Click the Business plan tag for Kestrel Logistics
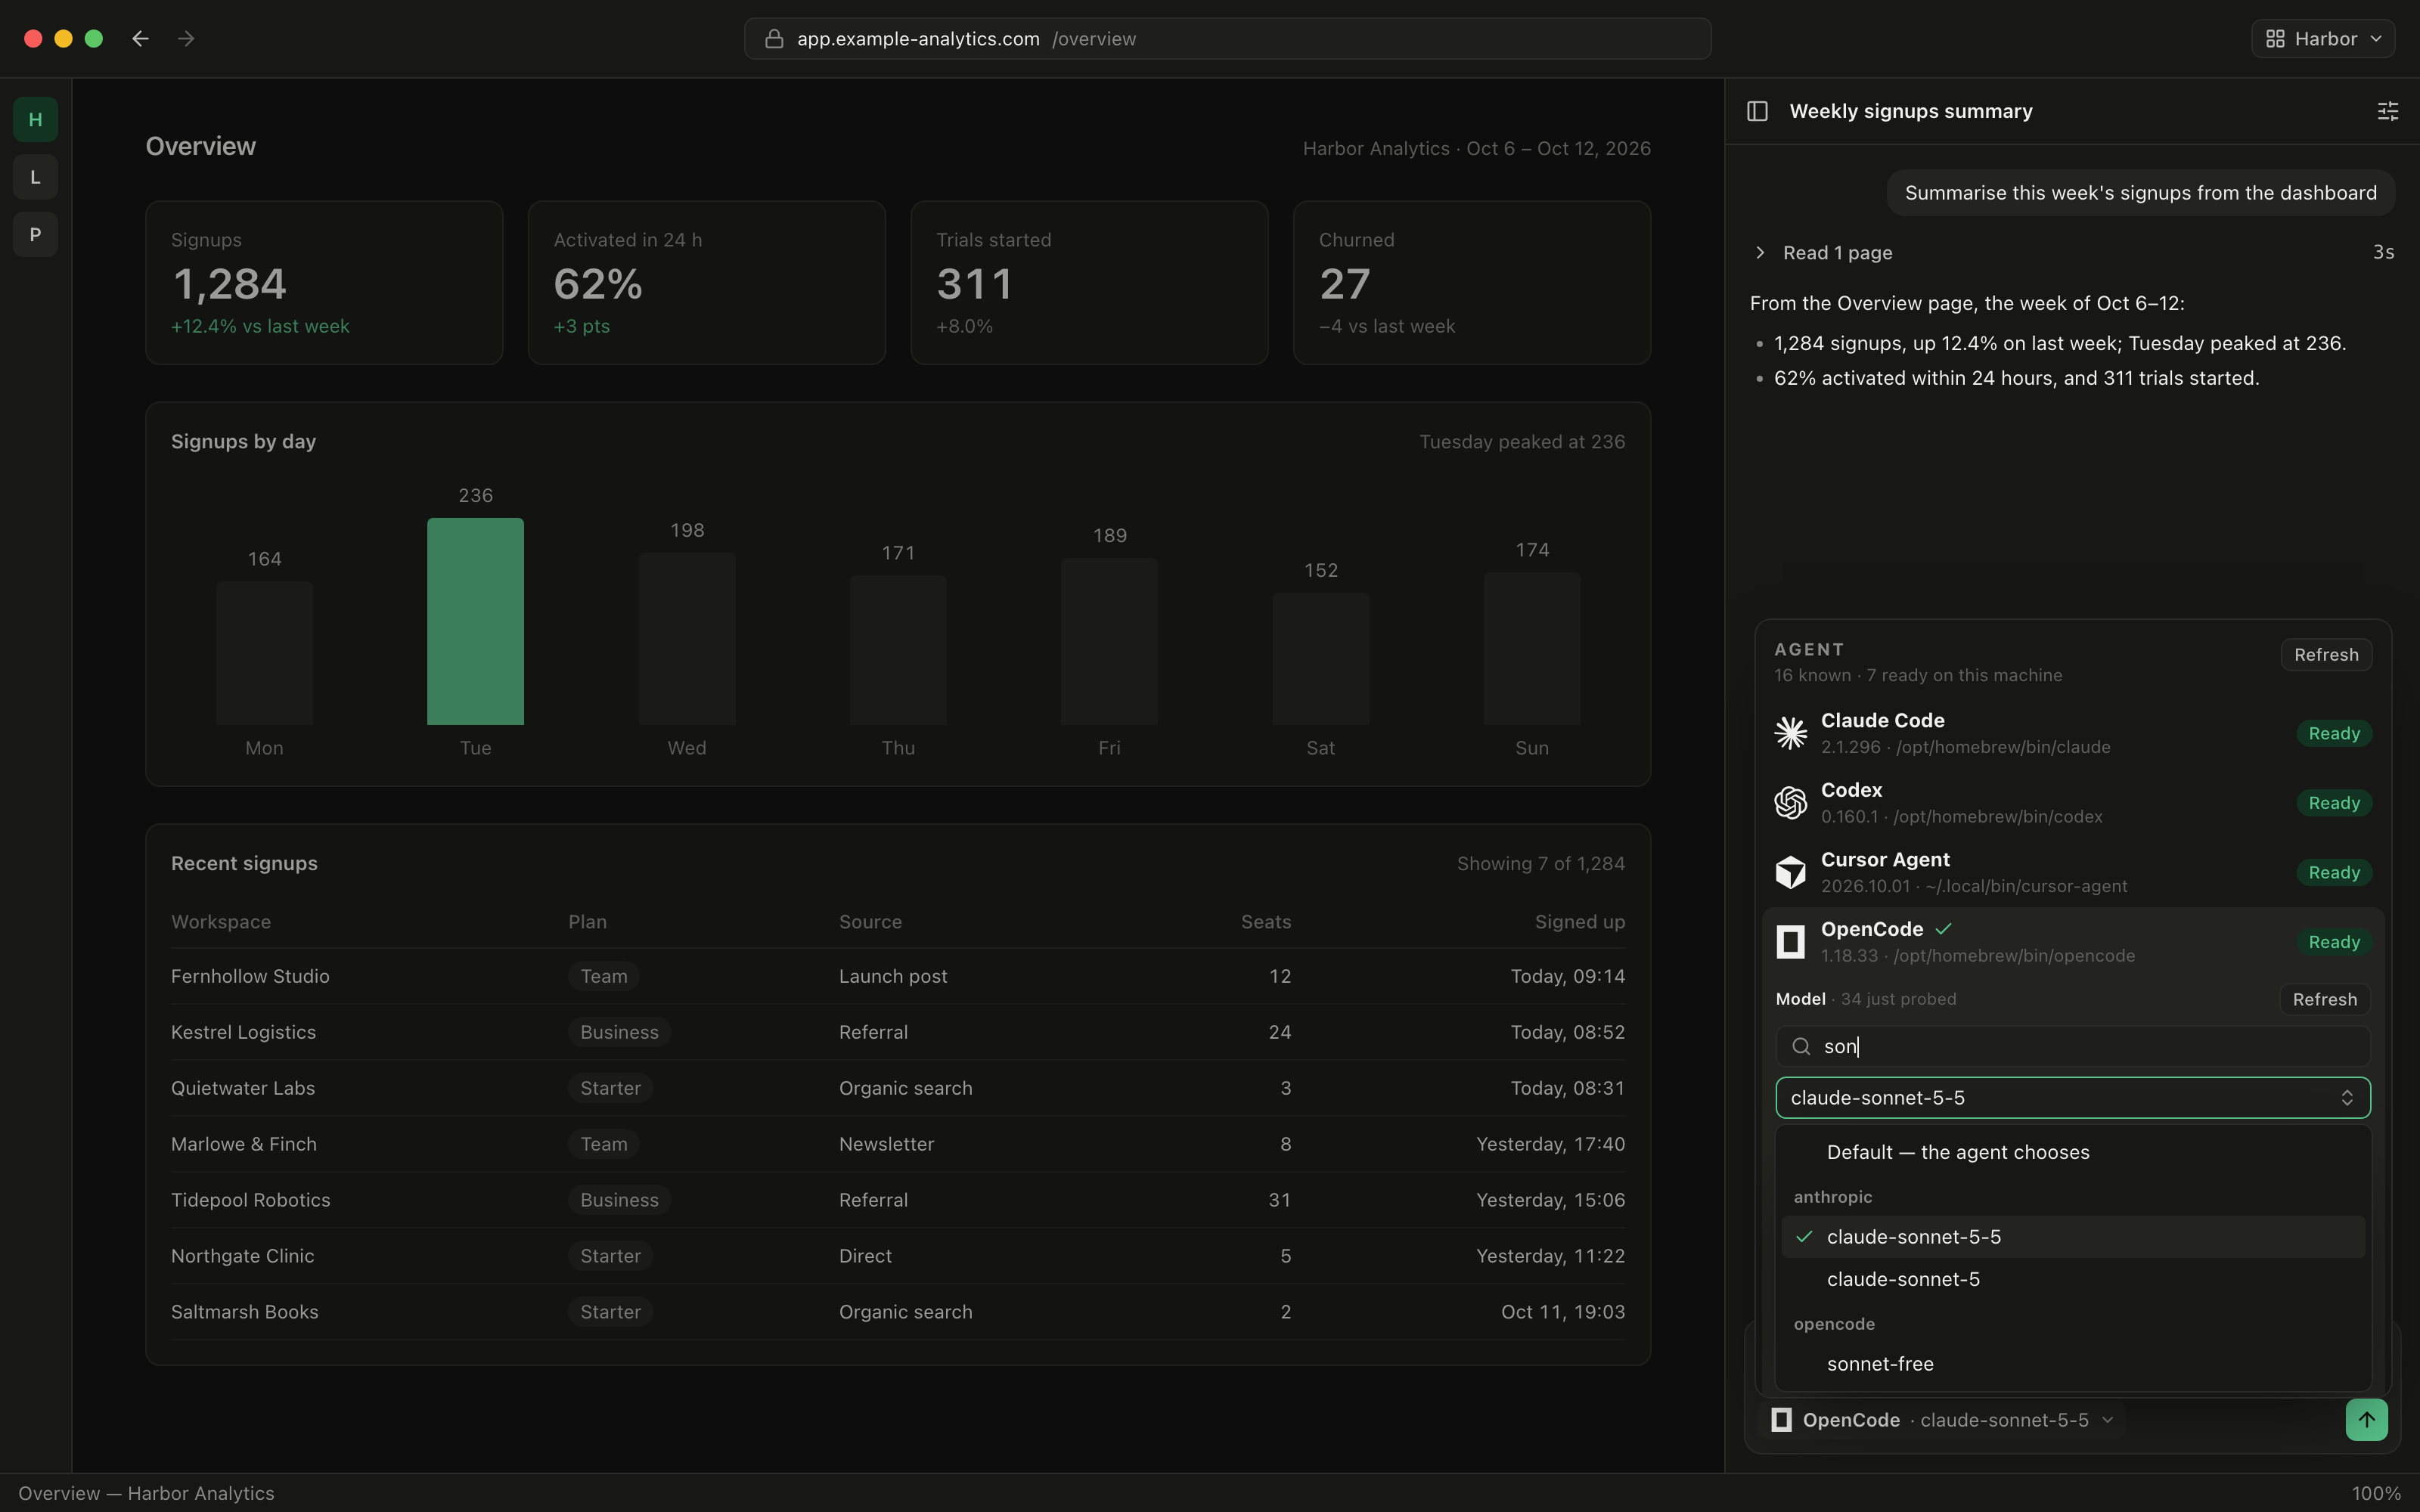The width and height of the screenshot is (2420, 1512). pos(619,1032)
